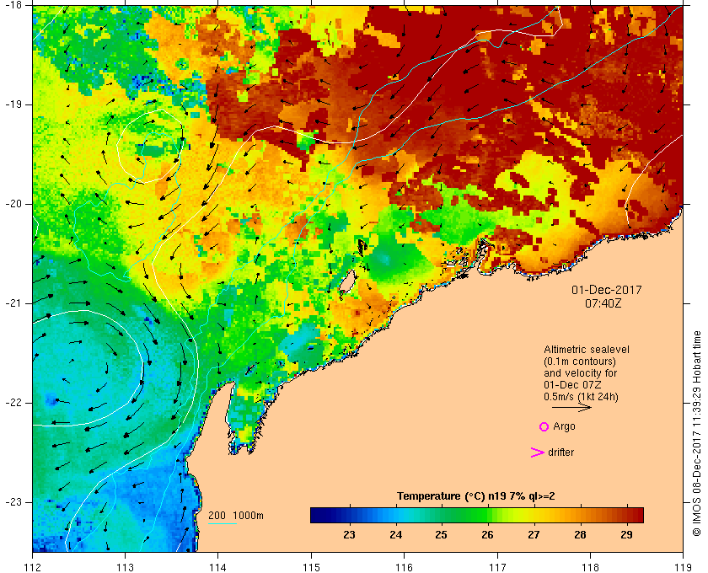Click the IMOS copyright timestamp text
Viewport: 708px width, 573px height.
pos(697,433)
